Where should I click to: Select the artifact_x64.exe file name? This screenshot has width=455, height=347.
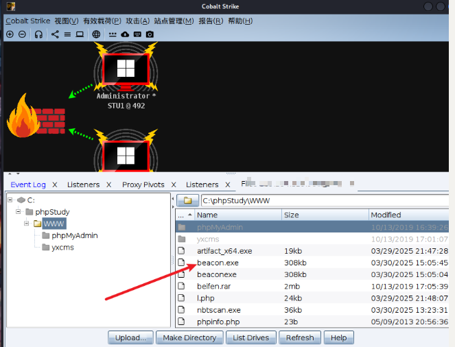(224, 251)
